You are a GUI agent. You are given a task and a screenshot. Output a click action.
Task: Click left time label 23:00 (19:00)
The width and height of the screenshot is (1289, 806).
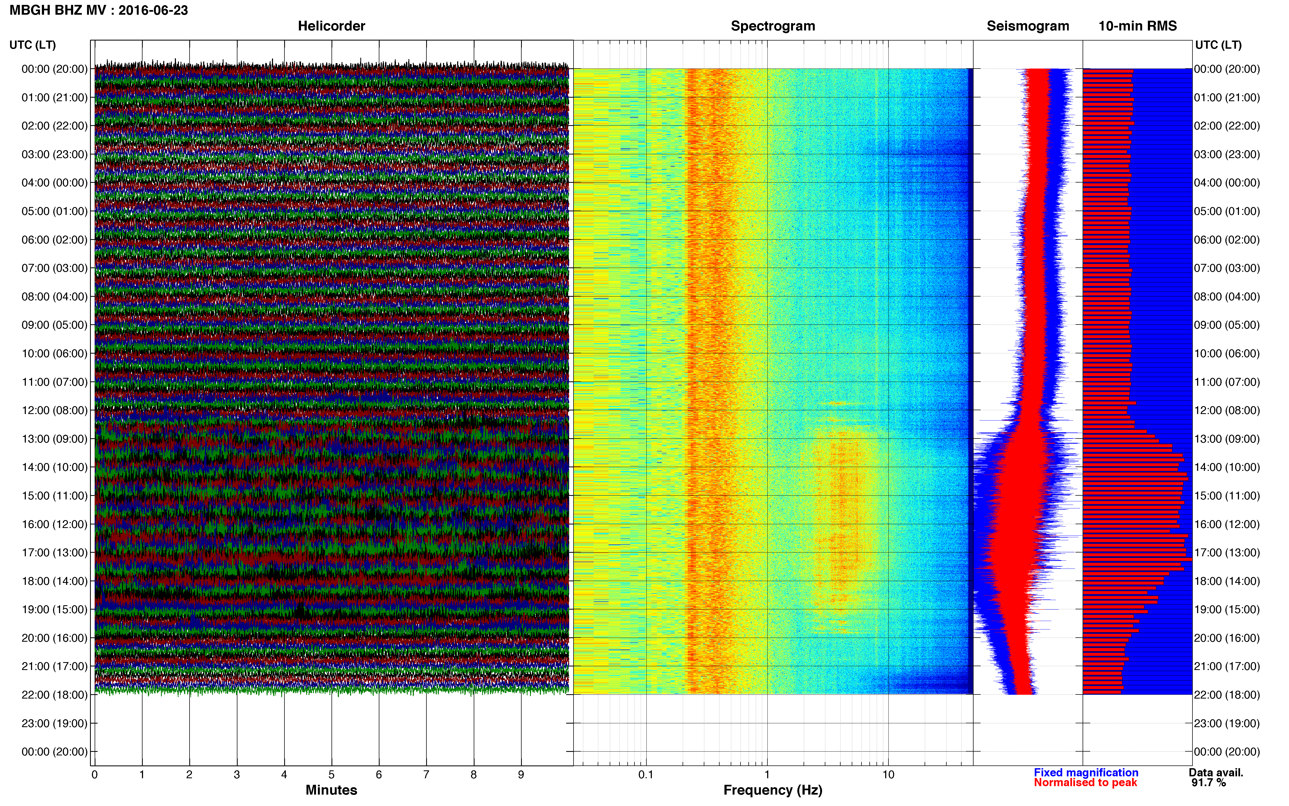[x=54, y=723]
